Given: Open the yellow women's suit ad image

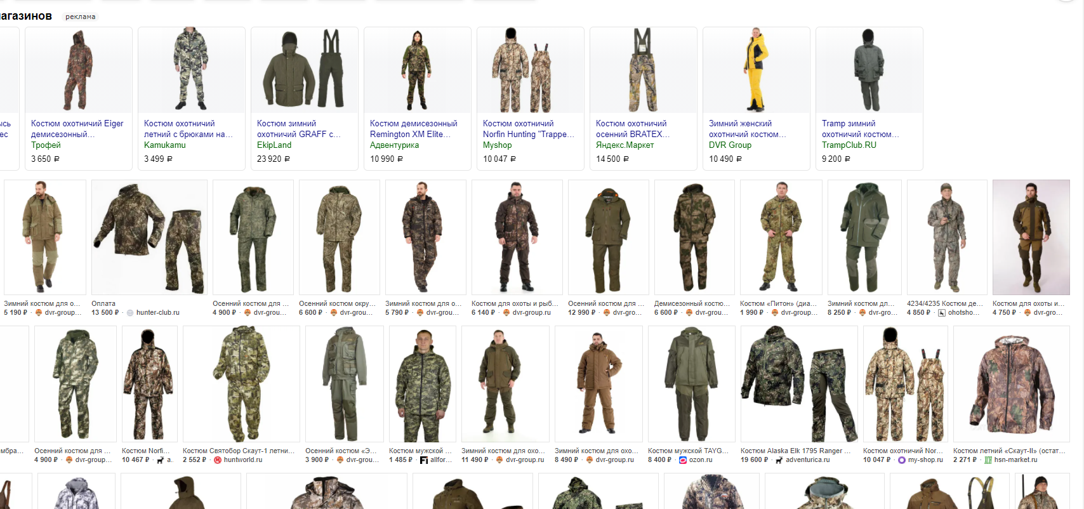Looking at the screenshot, I should click(x=757, y=70).
